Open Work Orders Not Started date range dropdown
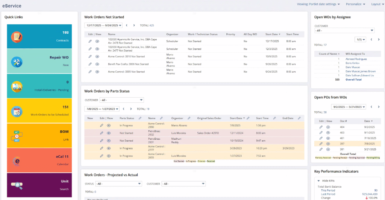 click(x=103, y=25)
